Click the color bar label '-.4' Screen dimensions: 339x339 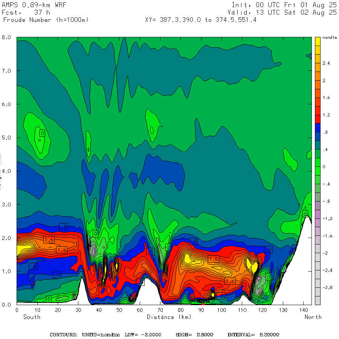tap(326, 184)
